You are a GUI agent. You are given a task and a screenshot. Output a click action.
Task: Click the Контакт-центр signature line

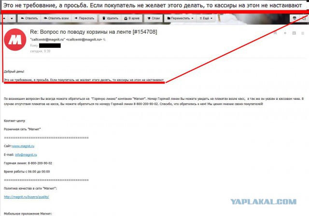pos(14,121)
